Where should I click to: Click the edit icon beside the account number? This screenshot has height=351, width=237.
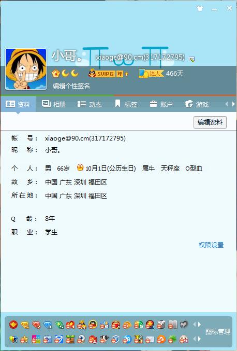pyautogui.click(x=191, y=59)
